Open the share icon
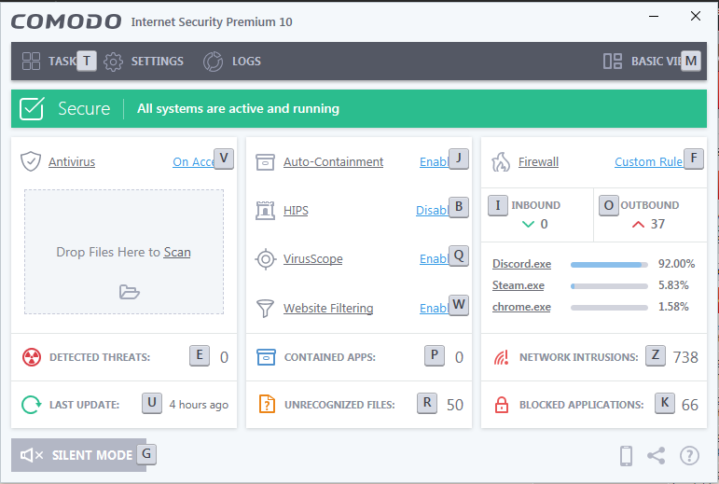 tap(657, 456)
